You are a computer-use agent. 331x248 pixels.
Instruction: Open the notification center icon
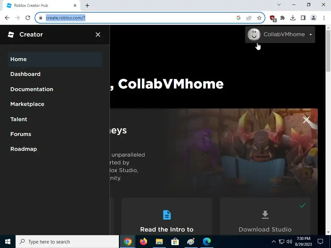tap(320, 242)
